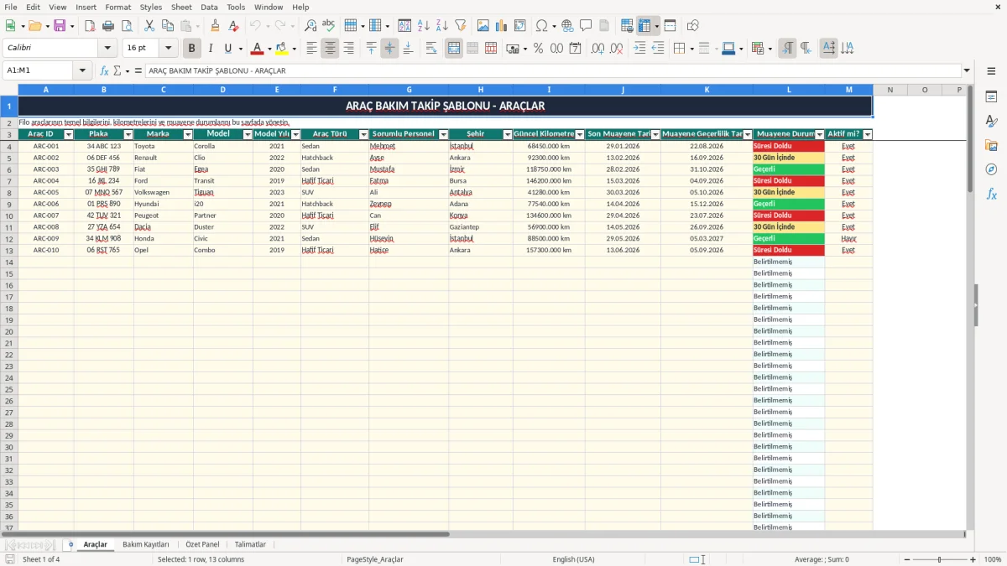
Task: Click the AutoFilter funnel icon
Action: 460,26
